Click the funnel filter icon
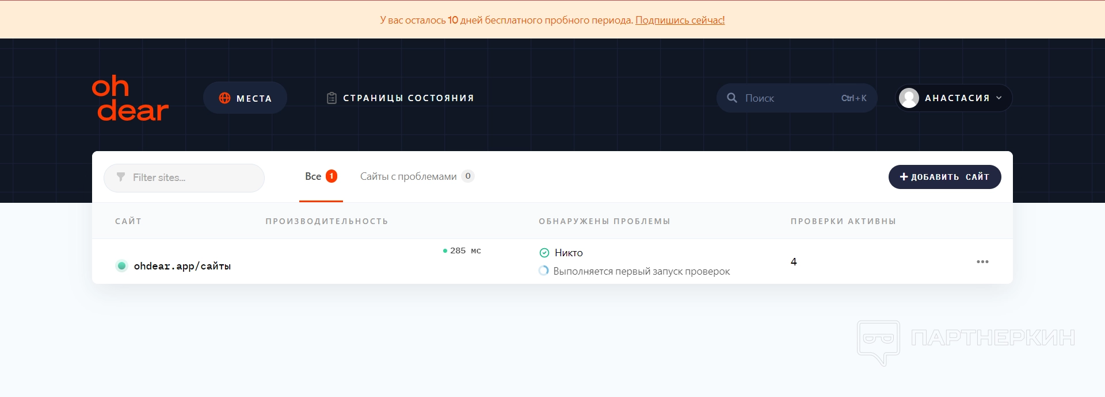This screenshot has height=397, width=1105. point(121,177)
